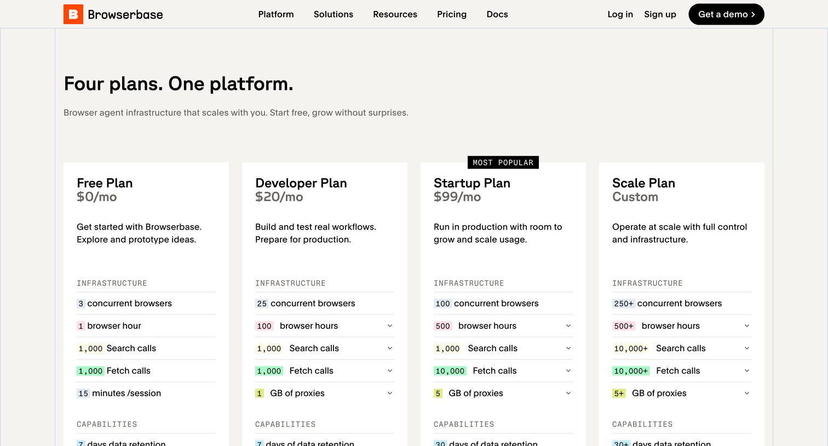Click the MOST POPULAR badge
Viewport: 828px width, 446px height.
(x=503, y=163)
